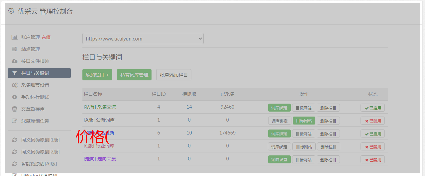The image size is (425, 176).
Task: Open 手动运行测试 page
Action: click(35, 97)
